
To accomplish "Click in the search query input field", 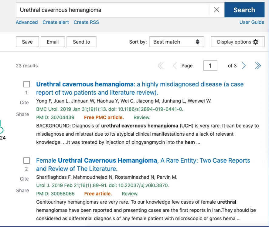I will 113,10.
